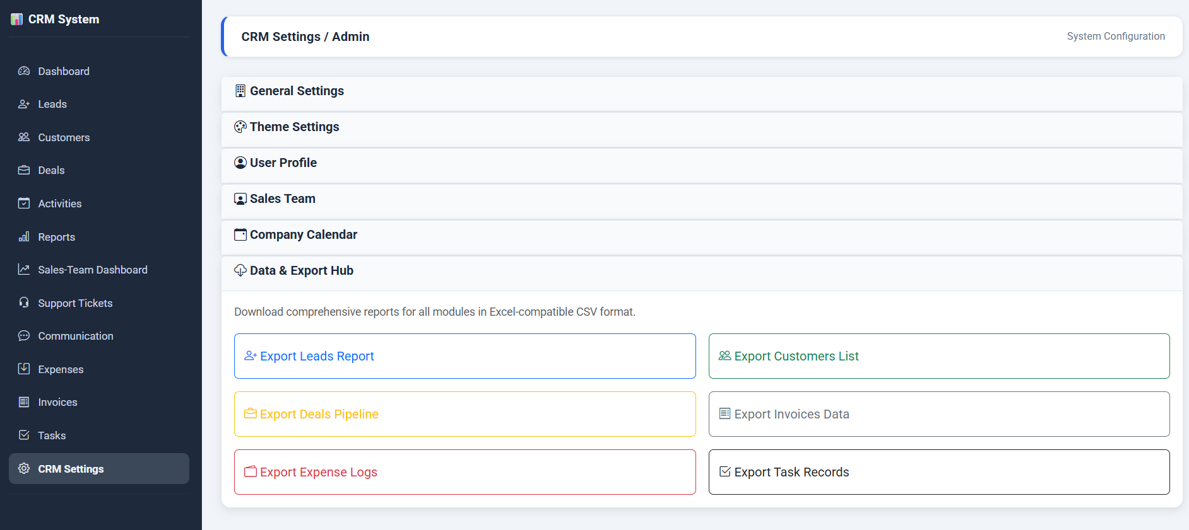The width and height of the screenshot is (1189, 530).
Task: Click the receipt icon on Export Invoices Data
Action: click(x=725, y=414)
